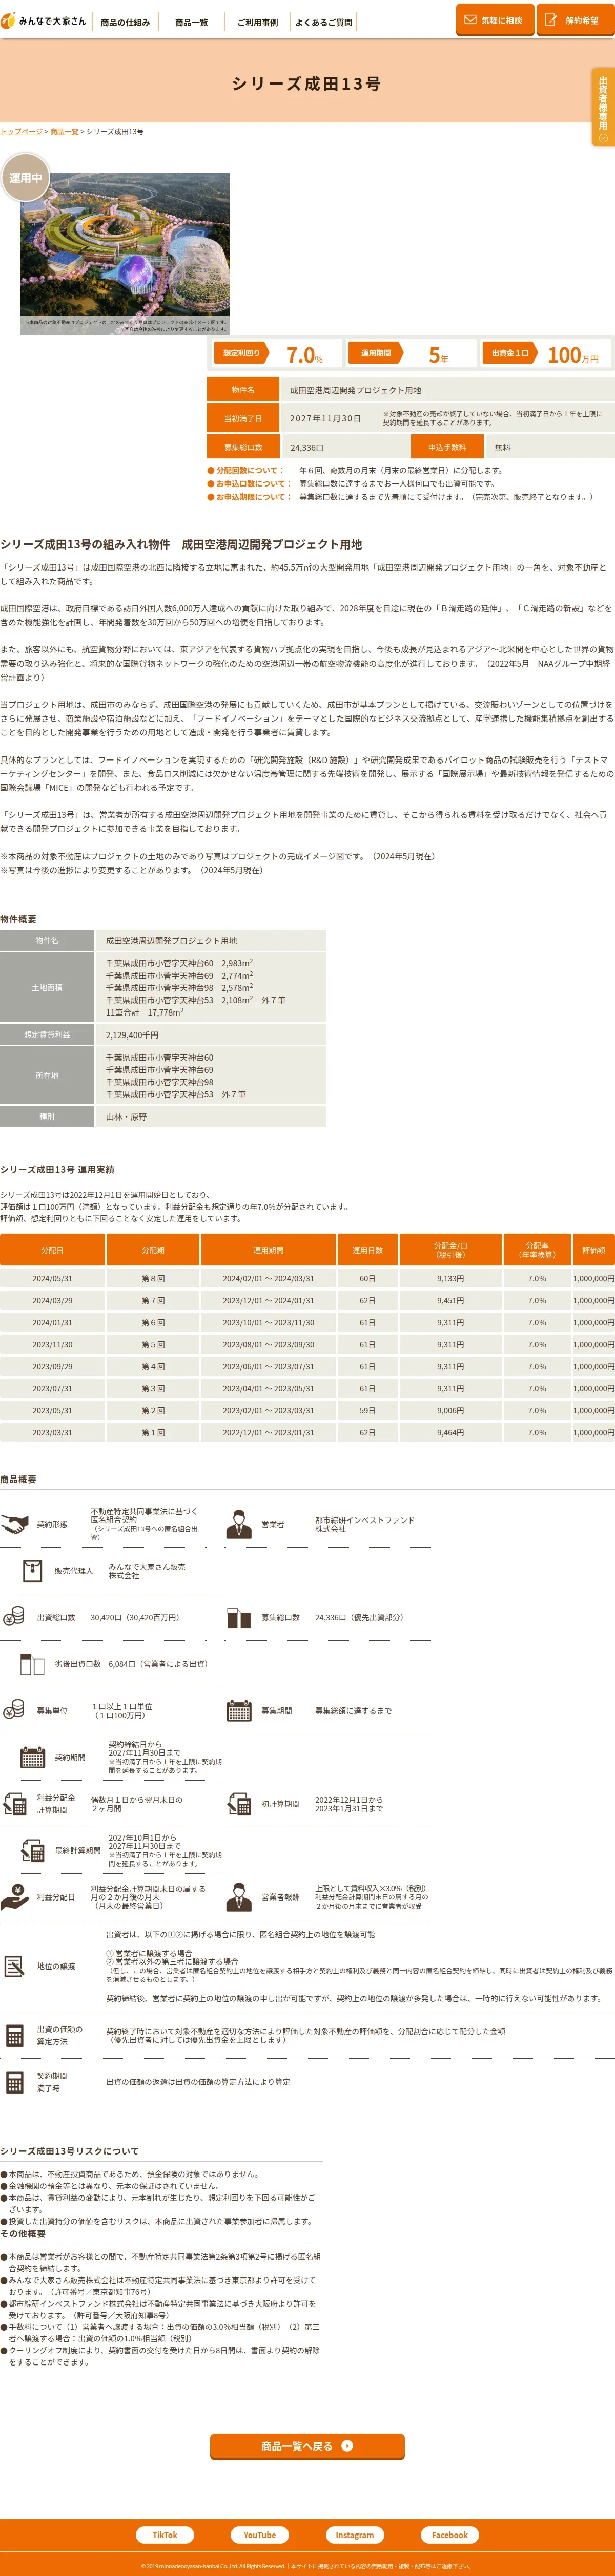Image resolution: width=615 pixels, height=2576 pixels.
Task: Click the 24,336口 cell in the 募集総口数 row
Action: (x=345, y=447)
